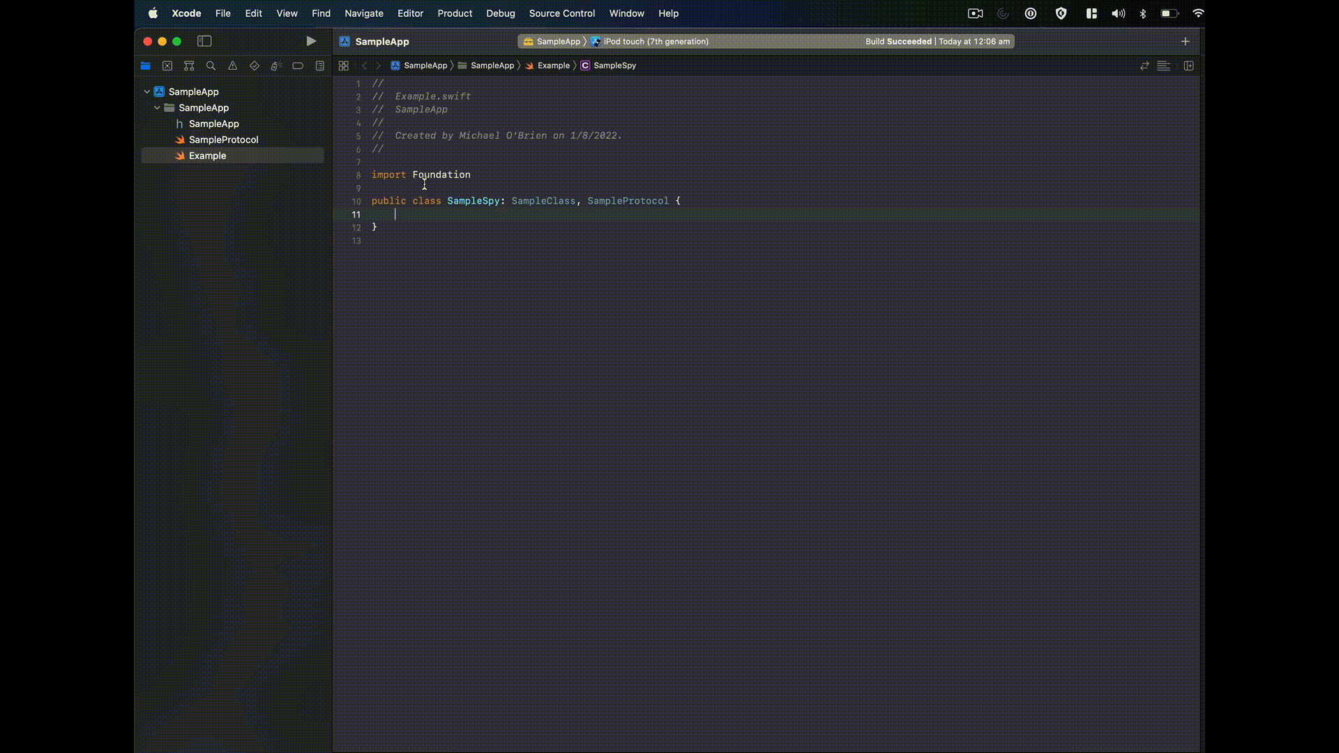
Task: Open the File menu
Action: (223, 13)
